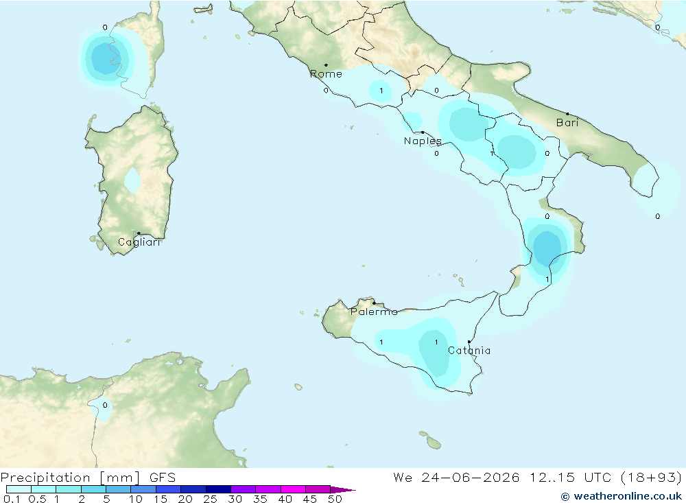Image resolution: width=686 pixels, height=503 pixels.
Task: Click the Bari city label
Action: point(567,123)
